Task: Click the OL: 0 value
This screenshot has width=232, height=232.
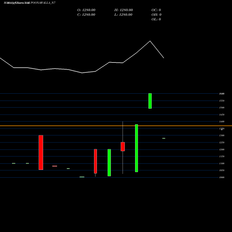Action: pyautogui.click(x=156, y=19)
